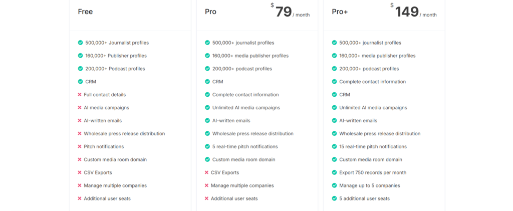Click green check beside 5 additional user seats
The image size is (513, 211).
[334, 198]
